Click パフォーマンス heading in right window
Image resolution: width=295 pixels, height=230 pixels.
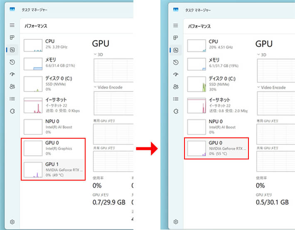click(x=199, y=26)
